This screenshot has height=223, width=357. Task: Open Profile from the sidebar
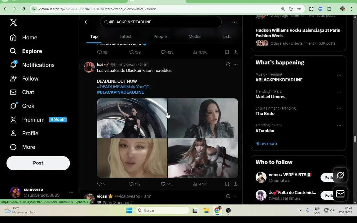[x=24, y=133]
